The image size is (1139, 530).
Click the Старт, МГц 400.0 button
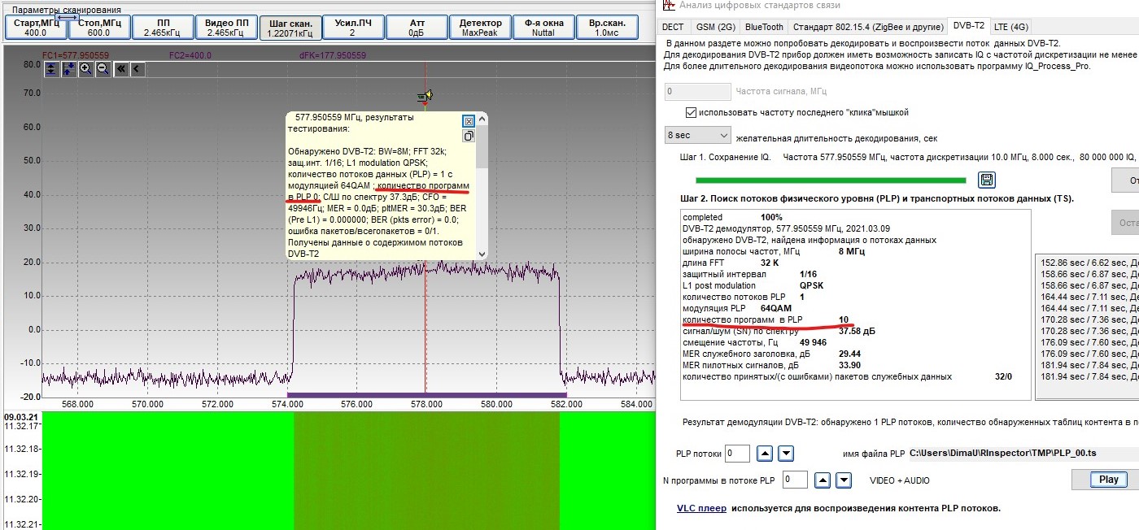36,28
